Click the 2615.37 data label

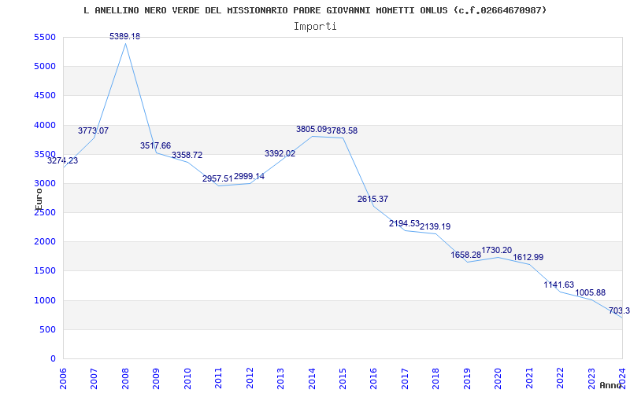tap(372, 199)
